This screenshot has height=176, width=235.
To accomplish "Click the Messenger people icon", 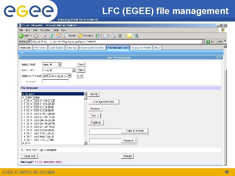I will [136, 36].
